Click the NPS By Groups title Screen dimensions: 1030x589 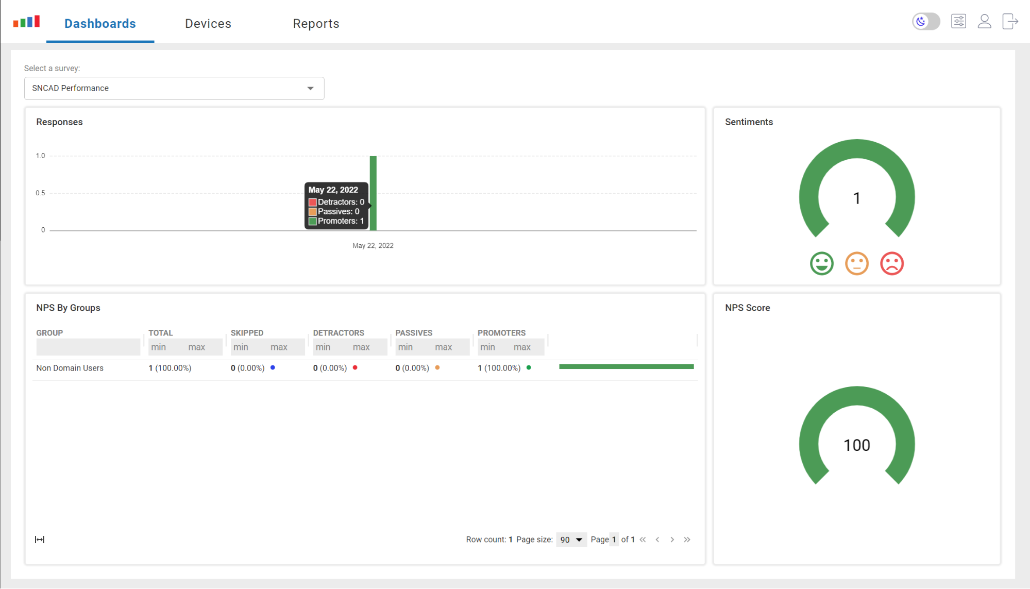coord(68,308)
